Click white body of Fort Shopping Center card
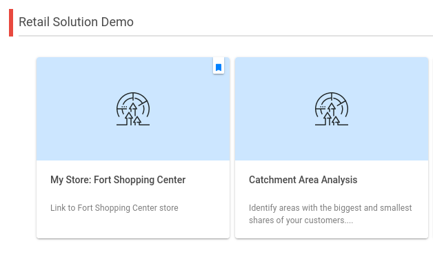This screenshot has height=259, width=433. pos(133,199)
